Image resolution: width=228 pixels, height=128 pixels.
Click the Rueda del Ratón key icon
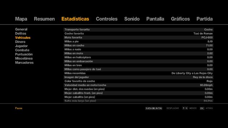[154, 108]
